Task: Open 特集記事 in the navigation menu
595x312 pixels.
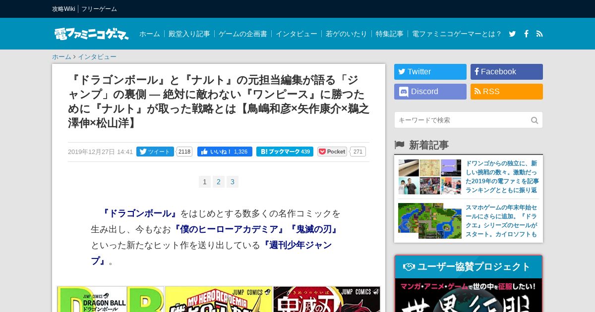Action: click(390, 34)
